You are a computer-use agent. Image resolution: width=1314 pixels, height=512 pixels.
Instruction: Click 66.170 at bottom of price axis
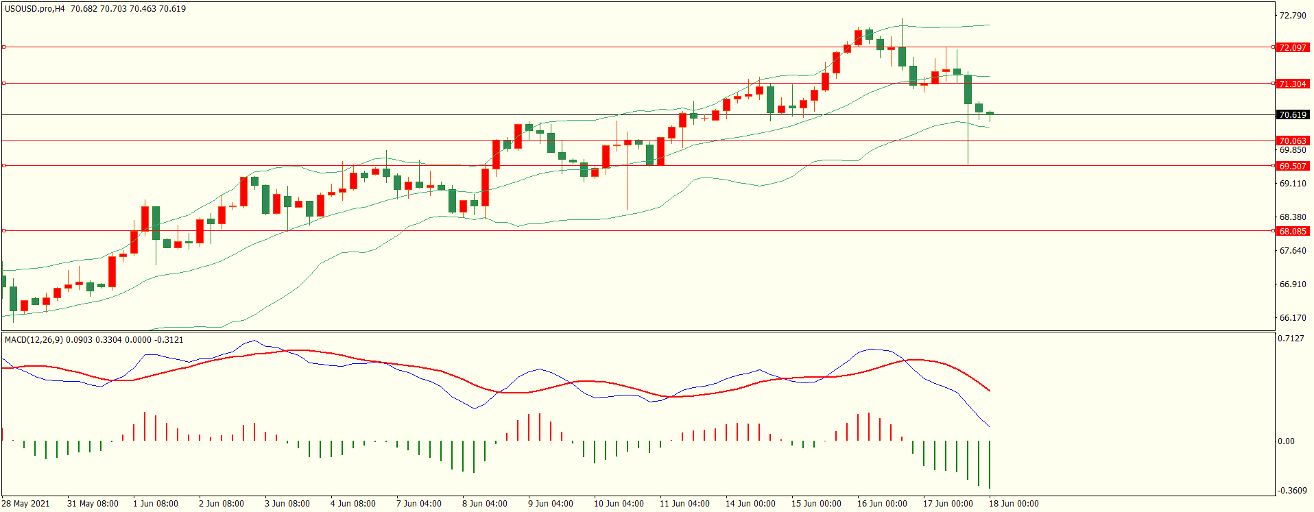point(1292,318)
